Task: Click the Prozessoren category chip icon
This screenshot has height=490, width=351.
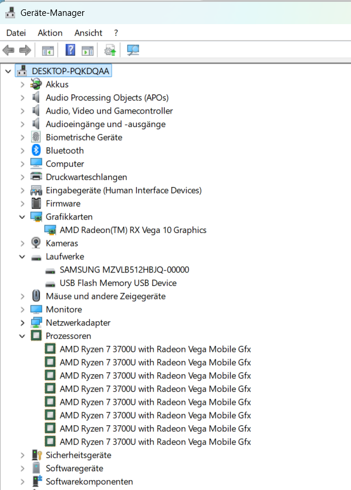Action: (x=36, y=336)
